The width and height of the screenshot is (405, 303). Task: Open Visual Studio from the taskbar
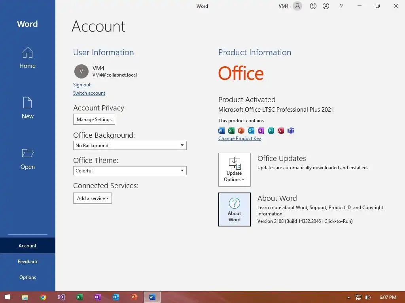61,297
